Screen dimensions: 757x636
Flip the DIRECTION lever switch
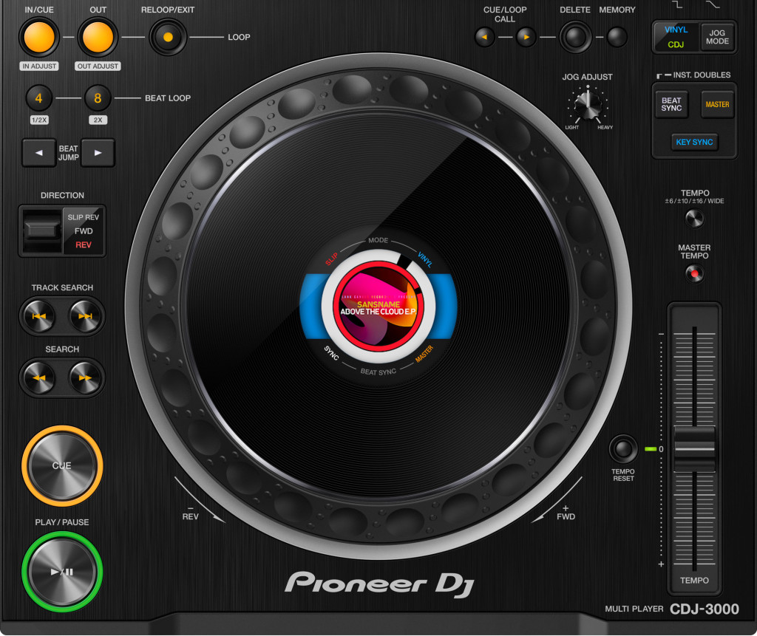point(41,230)
